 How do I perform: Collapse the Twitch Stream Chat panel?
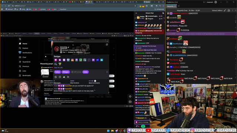click(x=136, y=13)
